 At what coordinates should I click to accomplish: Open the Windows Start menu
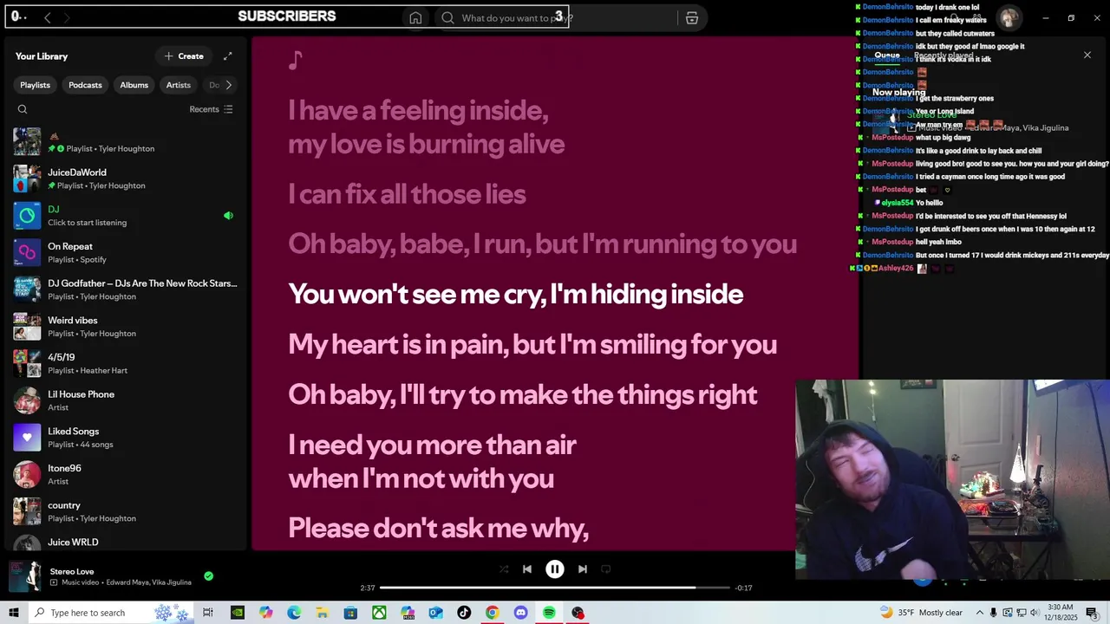click(14, 613)
